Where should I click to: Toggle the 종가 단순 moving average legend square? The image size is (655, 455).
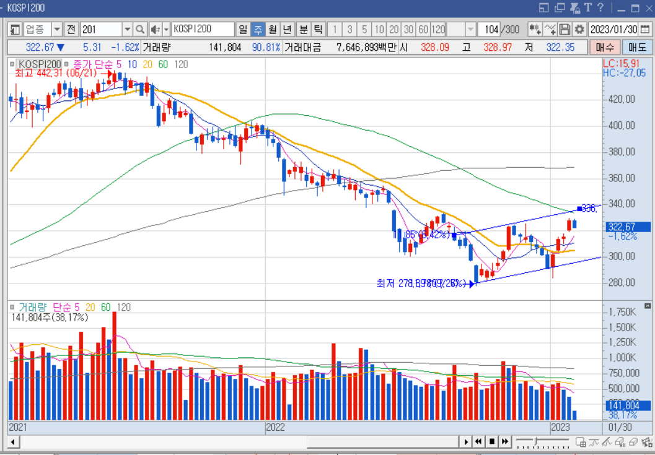coord(67,64)
